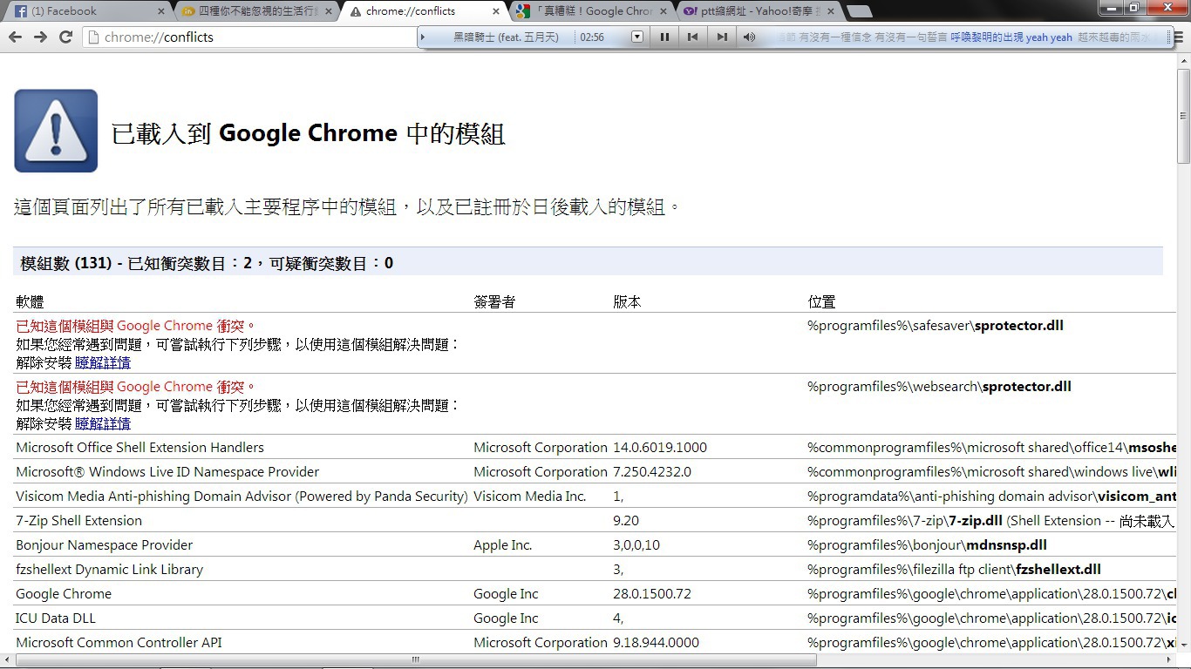Expand the mini player left arrow

click(424, 37)
